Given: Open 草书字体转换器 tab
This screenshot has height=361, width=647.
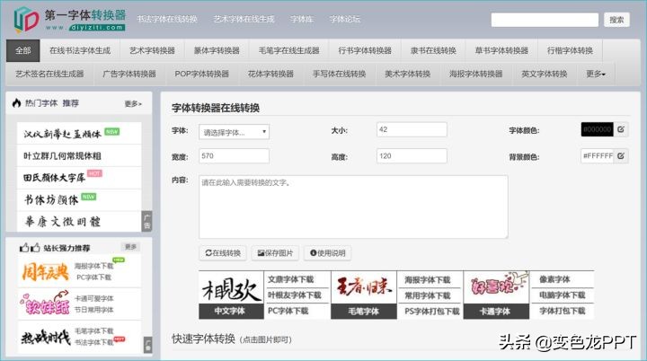Looking at the screenshot, I should (x=501, y=51).
